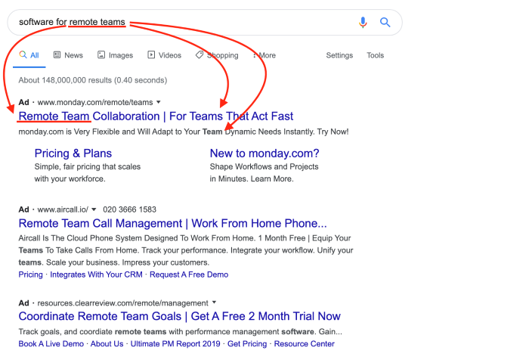The height and width of the screenshot is (363, 529).
Task: Open the 'New to monday.com?' sitelink
Action: click(264, 154)
